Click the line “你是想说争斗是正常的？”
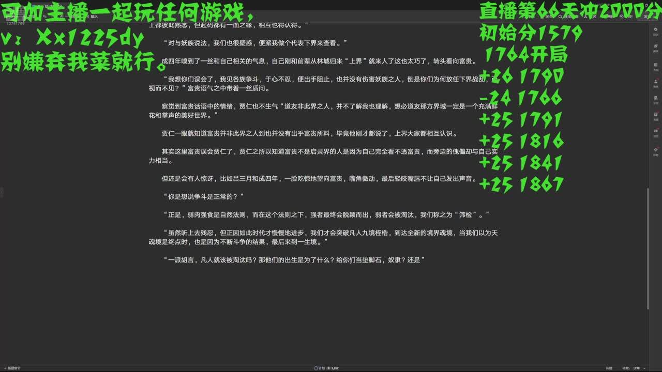 click(x=203, y=197)
